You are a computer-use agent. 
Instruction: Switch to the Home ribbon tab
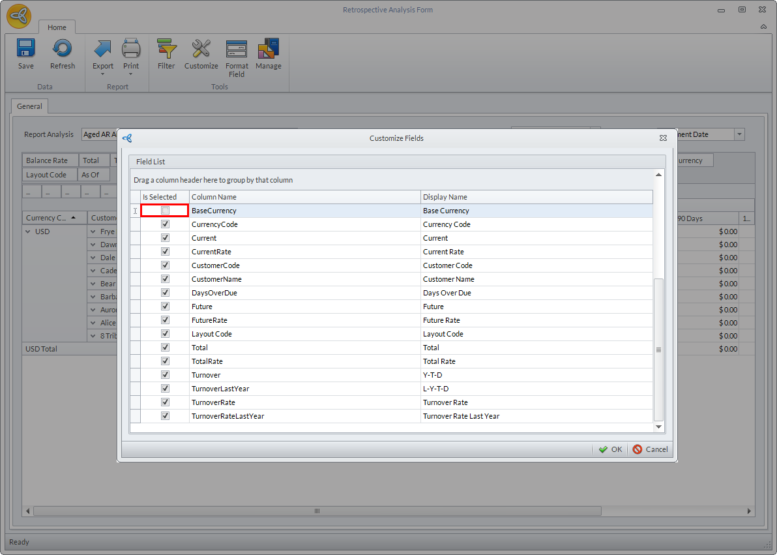point(57,27)
